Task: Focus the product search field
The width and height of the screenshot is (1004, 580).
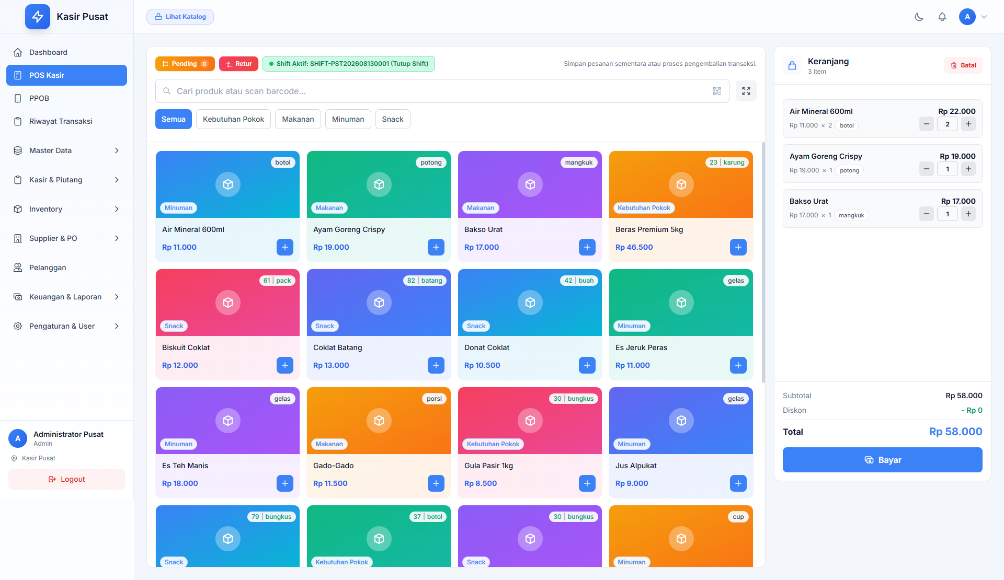Action: pos(442,91)
